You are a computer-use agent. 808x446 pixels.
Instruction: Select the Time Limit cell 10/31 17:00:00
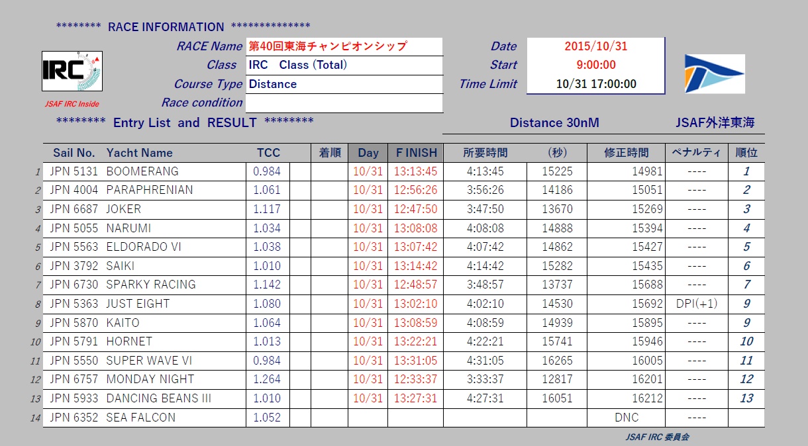[x=595, y=84]
